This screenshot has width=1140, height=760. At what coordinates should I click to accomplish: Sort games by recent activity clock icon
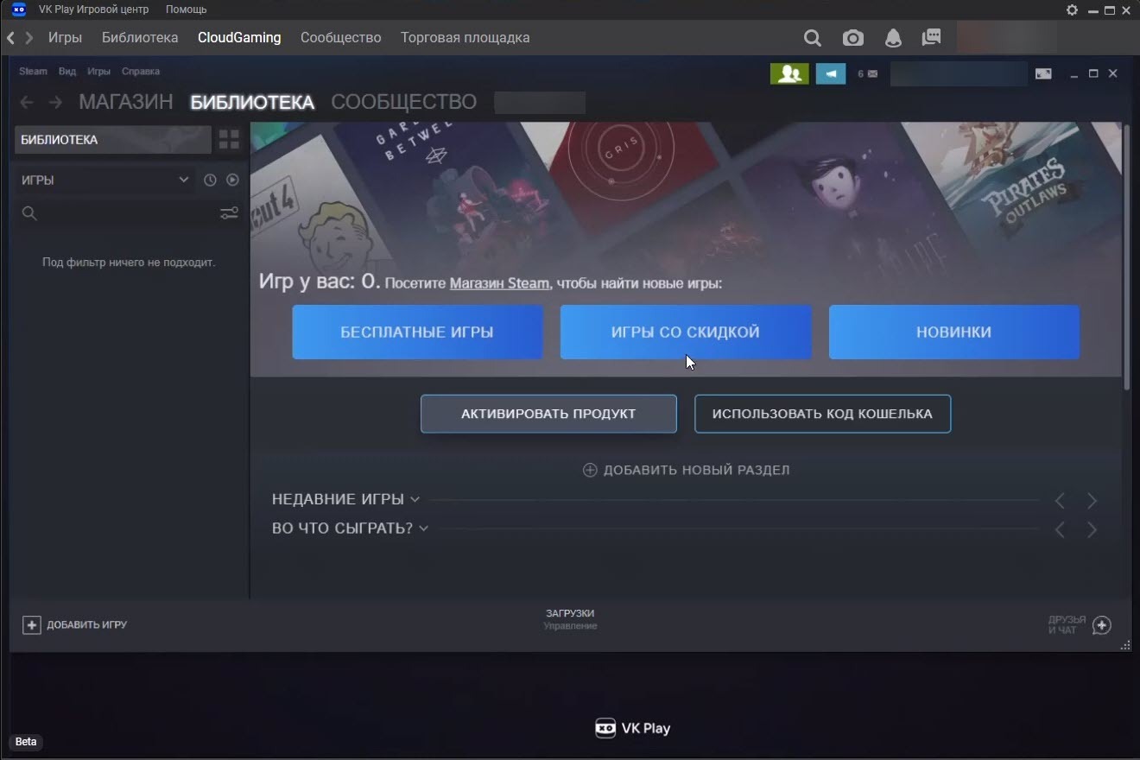coord(210,180)
